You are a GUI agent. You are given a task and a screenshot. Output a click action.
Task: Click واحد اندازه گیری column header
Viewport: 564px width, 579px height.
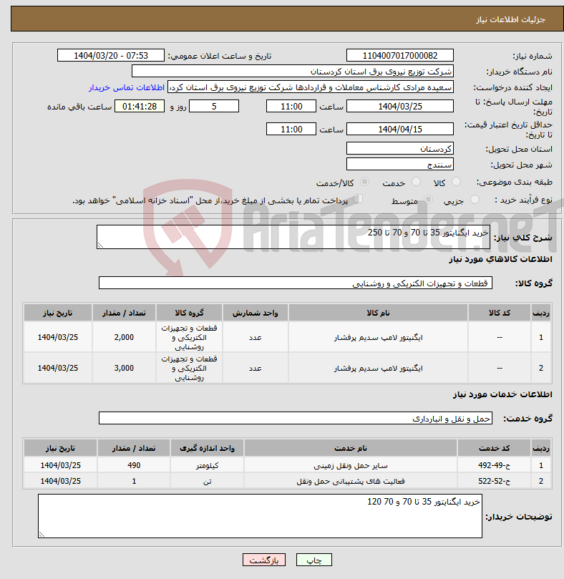(x=208, y=448)
